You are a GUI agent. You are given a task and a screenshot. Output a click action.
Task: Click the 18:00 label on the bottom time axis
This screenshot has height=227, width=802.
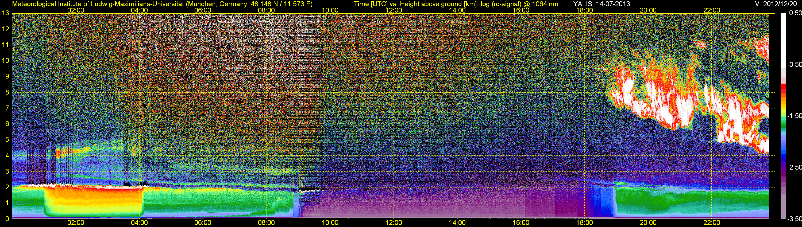pos(585,223)
